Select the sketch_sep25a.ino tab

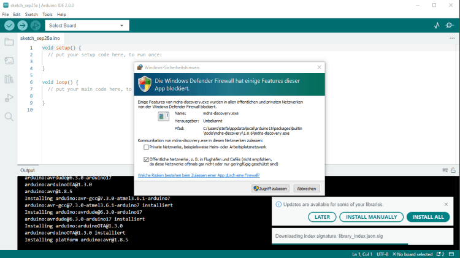[x=40, y=38]
